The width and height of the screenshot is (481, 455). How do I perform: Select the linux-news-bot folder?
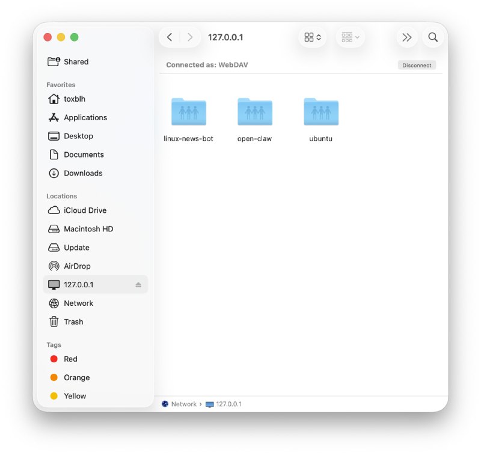188,120
